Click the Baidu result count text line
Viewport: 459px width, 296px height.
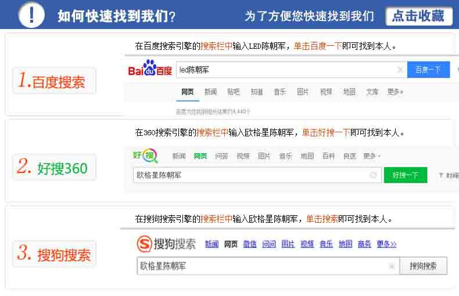coord(213,111)
